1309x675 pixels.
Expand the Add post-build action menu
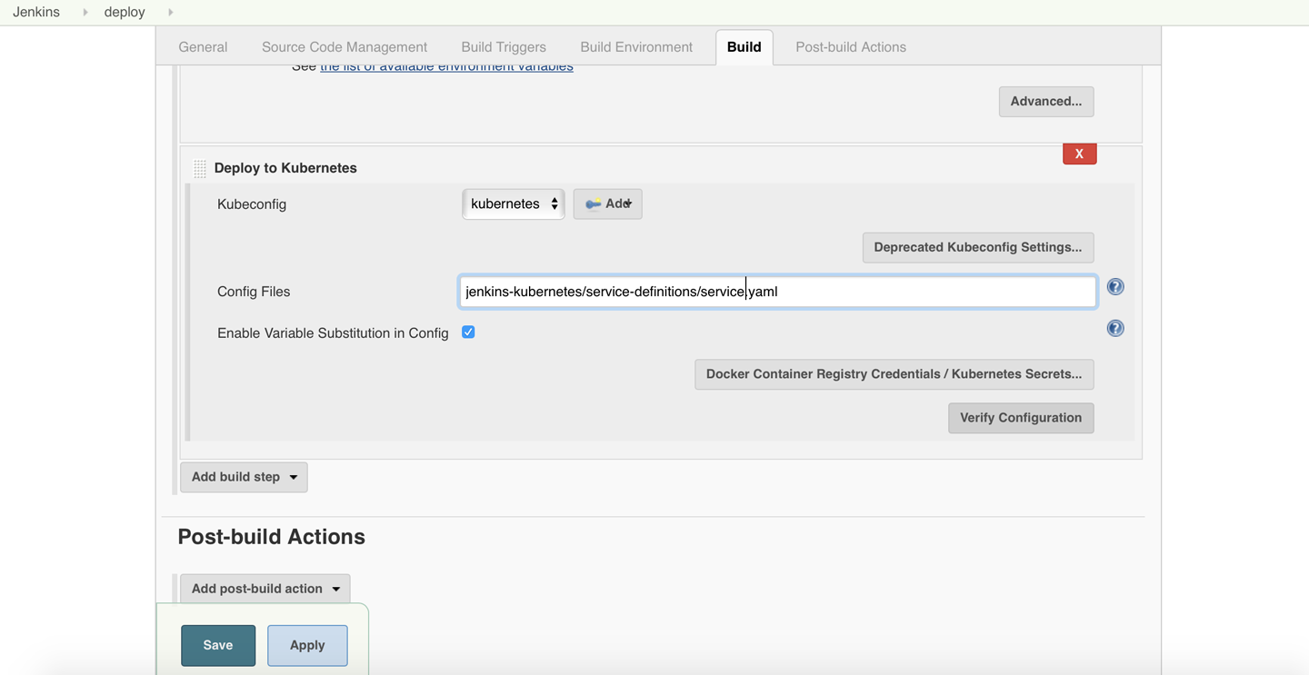[265, 589]
